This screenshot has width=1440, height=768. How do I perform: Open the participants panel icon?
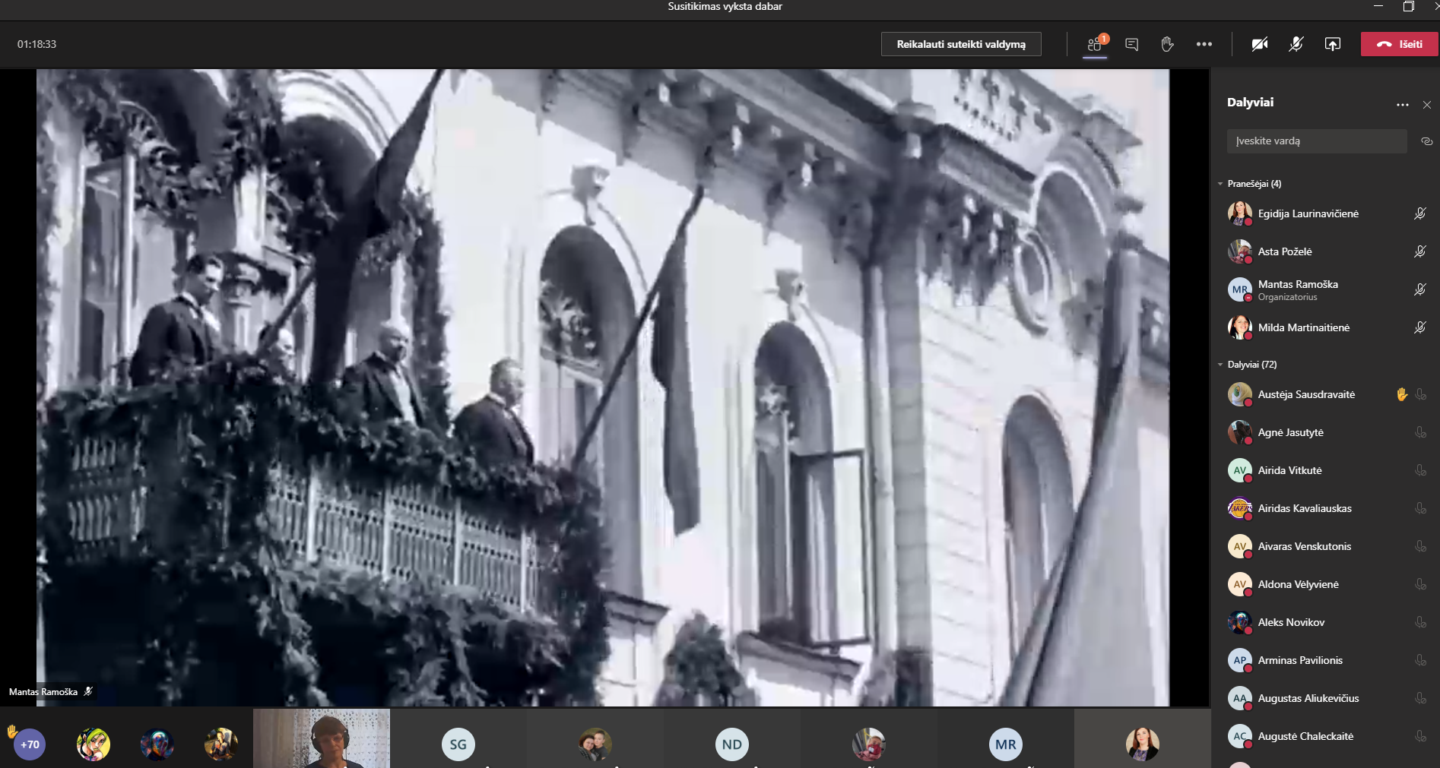tap(1095, 44)
